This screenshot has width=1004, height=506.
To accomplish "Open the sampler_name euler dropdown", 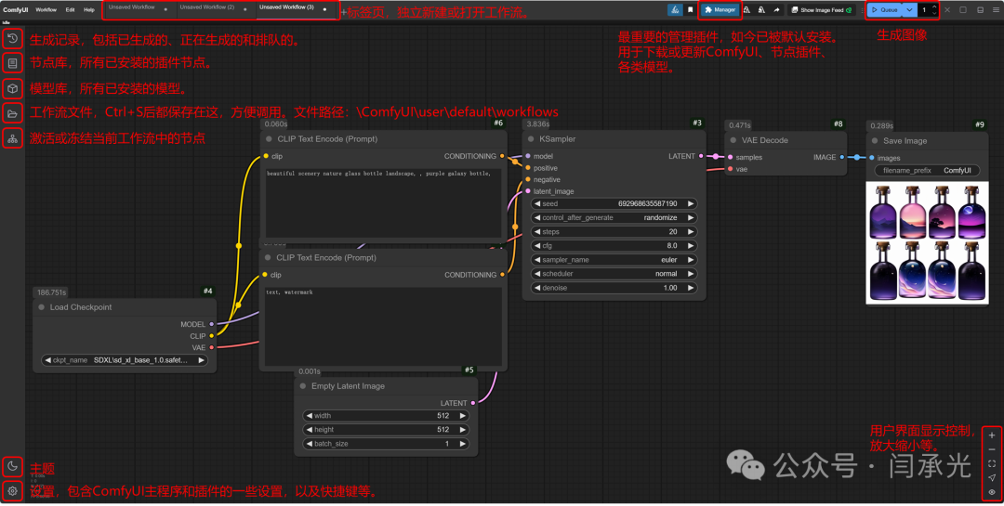I will pyautogui.click(x=614, y=260).
